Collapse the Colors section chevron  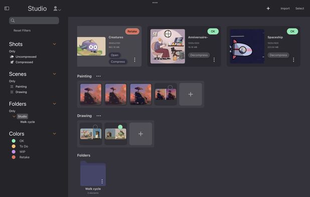55,134
